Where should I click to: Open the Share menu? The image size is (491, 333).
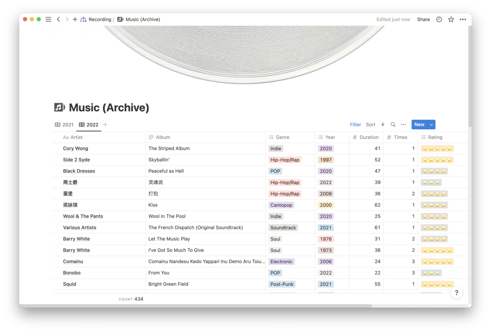pos(423,19)
